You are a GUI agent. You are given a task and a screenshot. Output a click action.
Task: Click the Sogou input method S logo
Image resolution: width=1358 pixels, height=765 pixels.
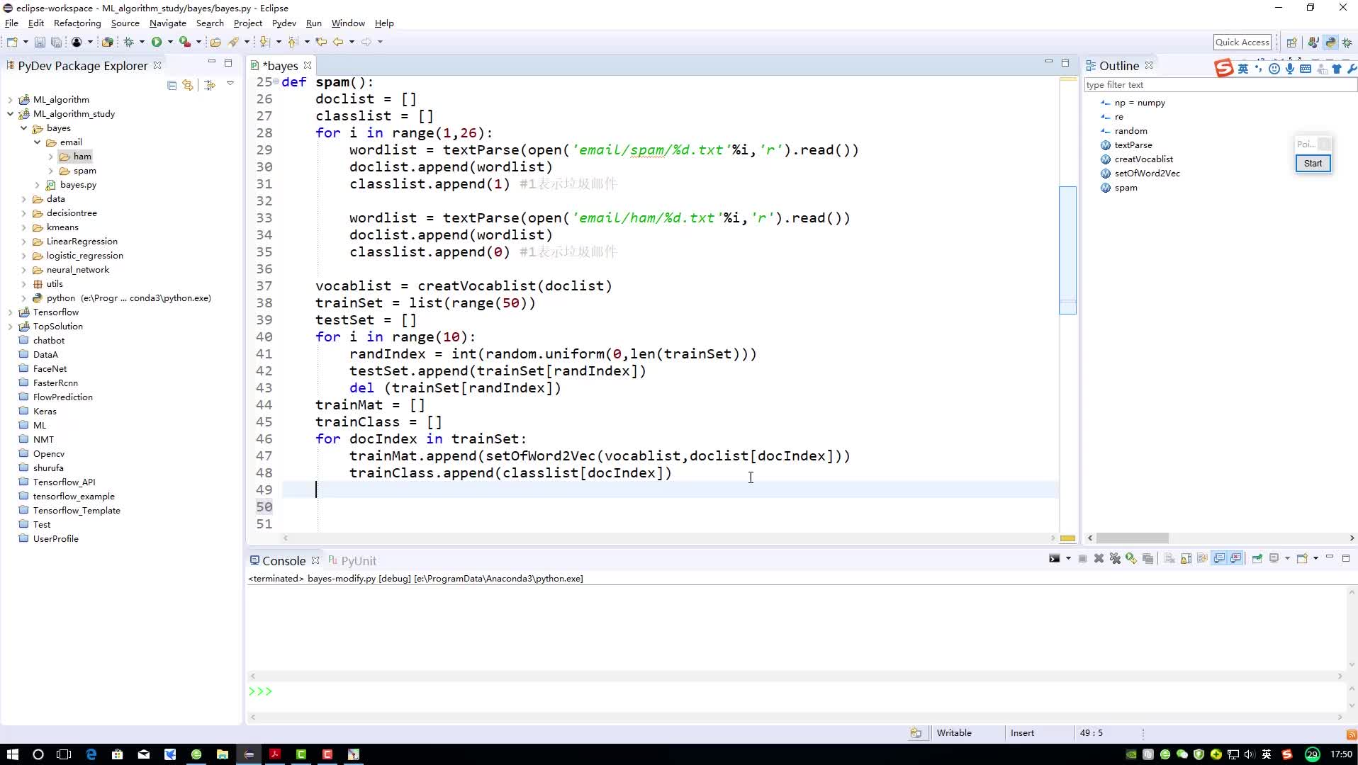click(1223, 69)
